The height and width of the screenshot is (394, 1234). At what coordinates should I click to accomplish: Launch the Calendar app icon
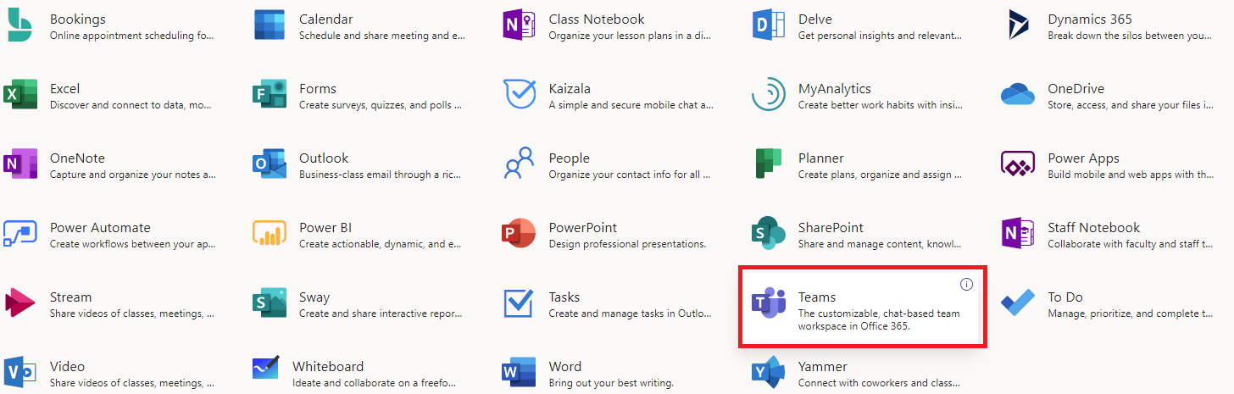(x=270, y=25)
